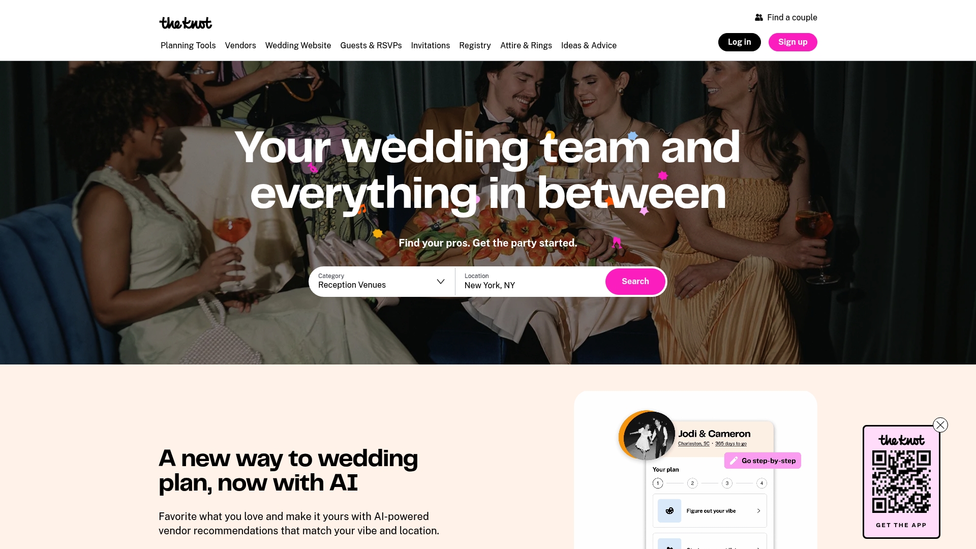
Task: Click the Sign up button
Action: [x=792, y=42]
